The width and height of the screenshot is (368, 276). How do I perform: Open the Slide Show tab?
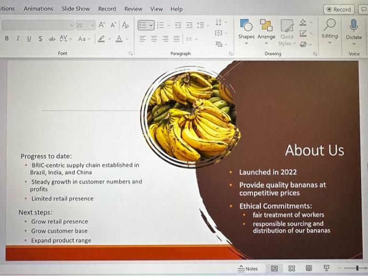76,9
